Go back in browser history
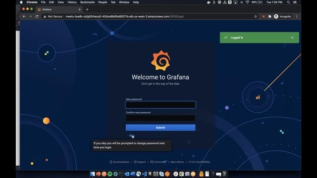317x178 pixels. point(24,16)
